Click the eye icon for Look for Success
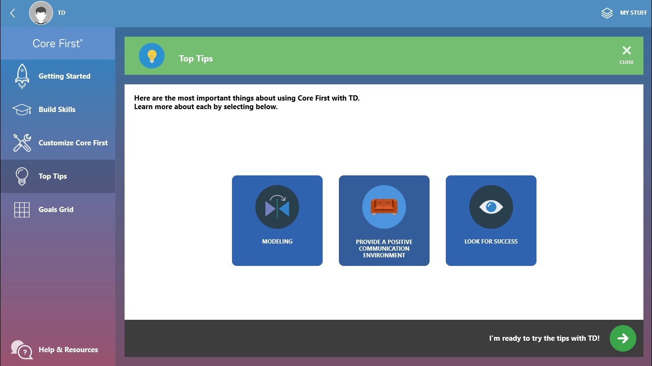The width and height of the screenshot is (652, 366). [491, 207]
